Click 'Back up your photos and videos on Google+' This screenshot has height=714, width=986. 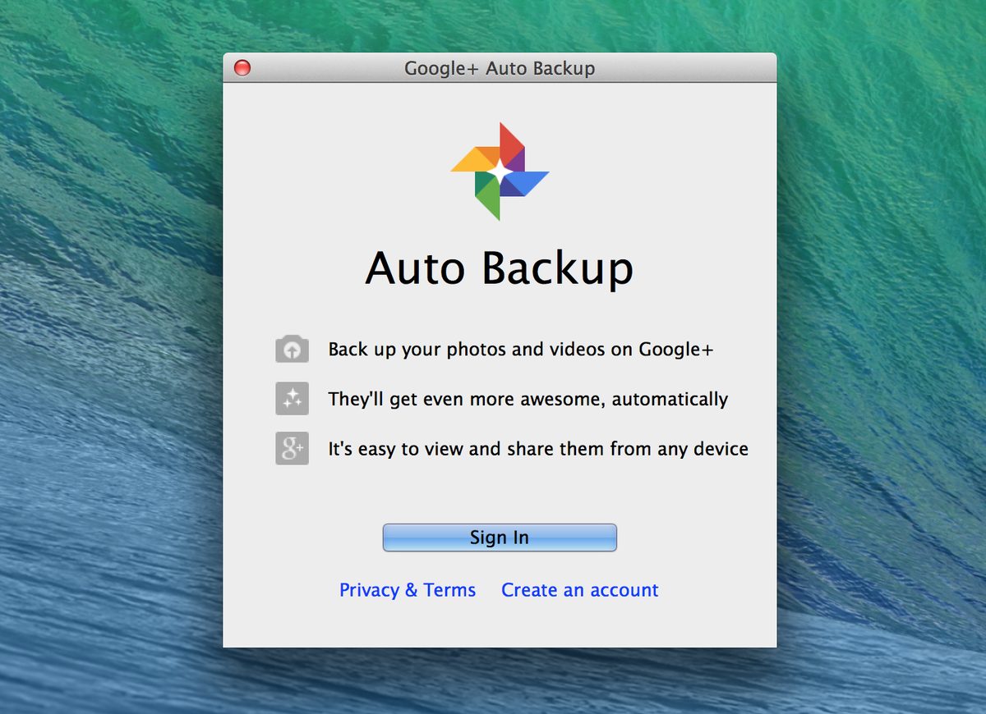[521, 350]
